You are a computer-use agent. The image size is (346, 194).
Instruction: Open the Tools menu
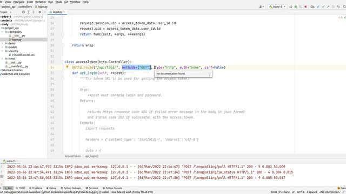[58, 2]
